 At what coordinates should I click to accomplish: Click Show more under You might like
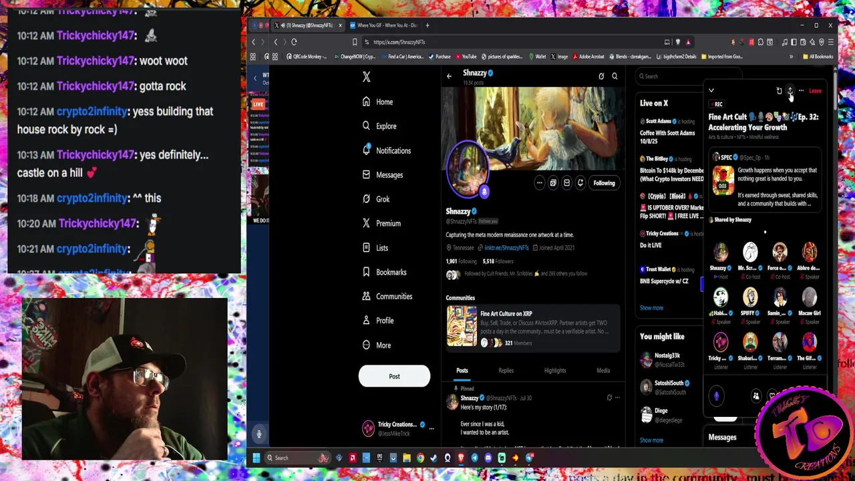click(651, 440)
